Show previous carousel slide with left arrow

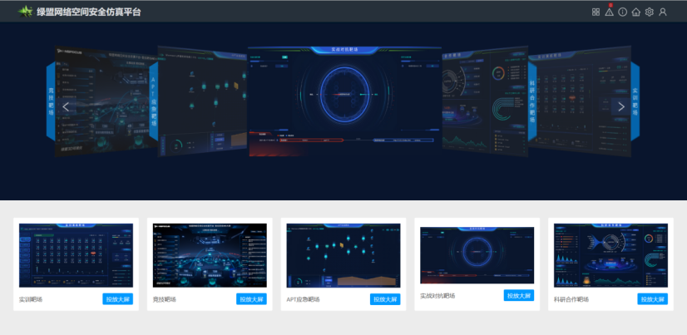(66, 106)
